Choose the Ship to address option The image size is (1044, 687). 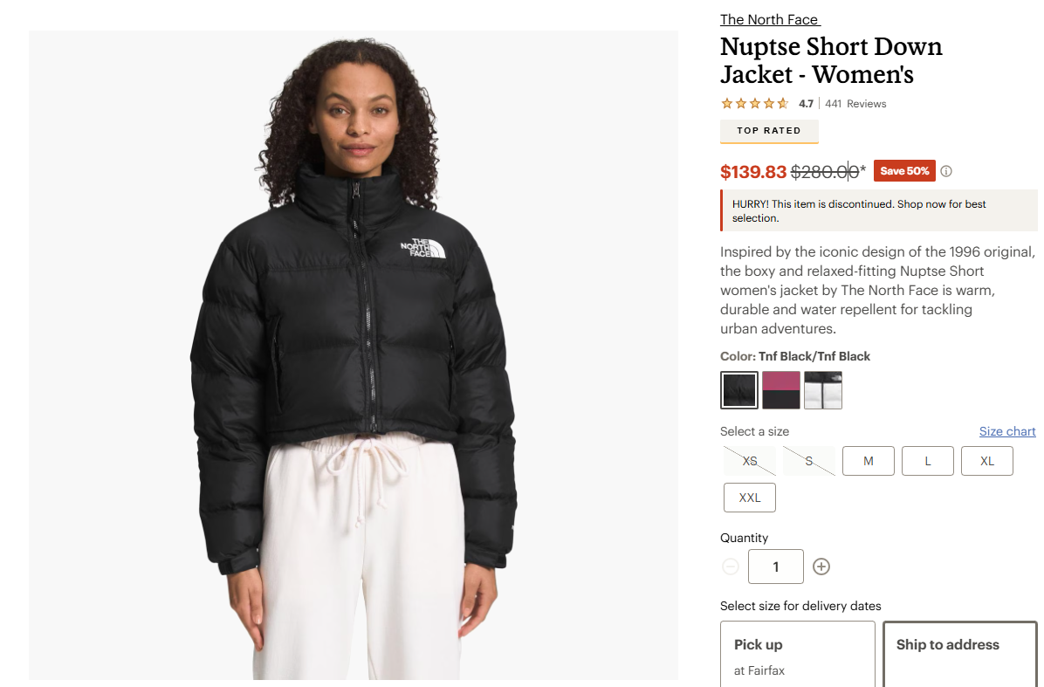pos(960,654)
